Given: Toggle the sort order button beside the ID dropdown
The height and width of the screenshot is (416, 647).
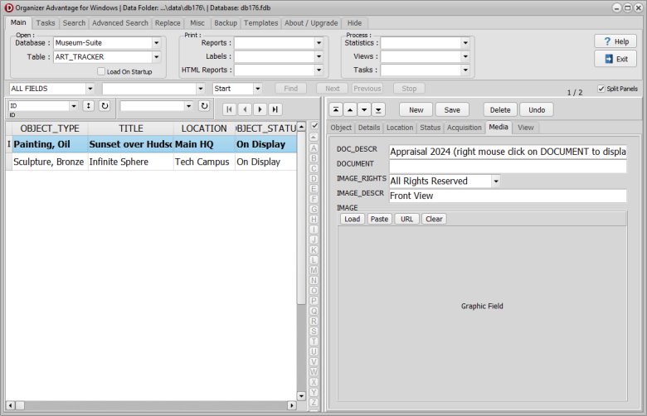Looking at the screenshot, I should [x=88, y=106].
